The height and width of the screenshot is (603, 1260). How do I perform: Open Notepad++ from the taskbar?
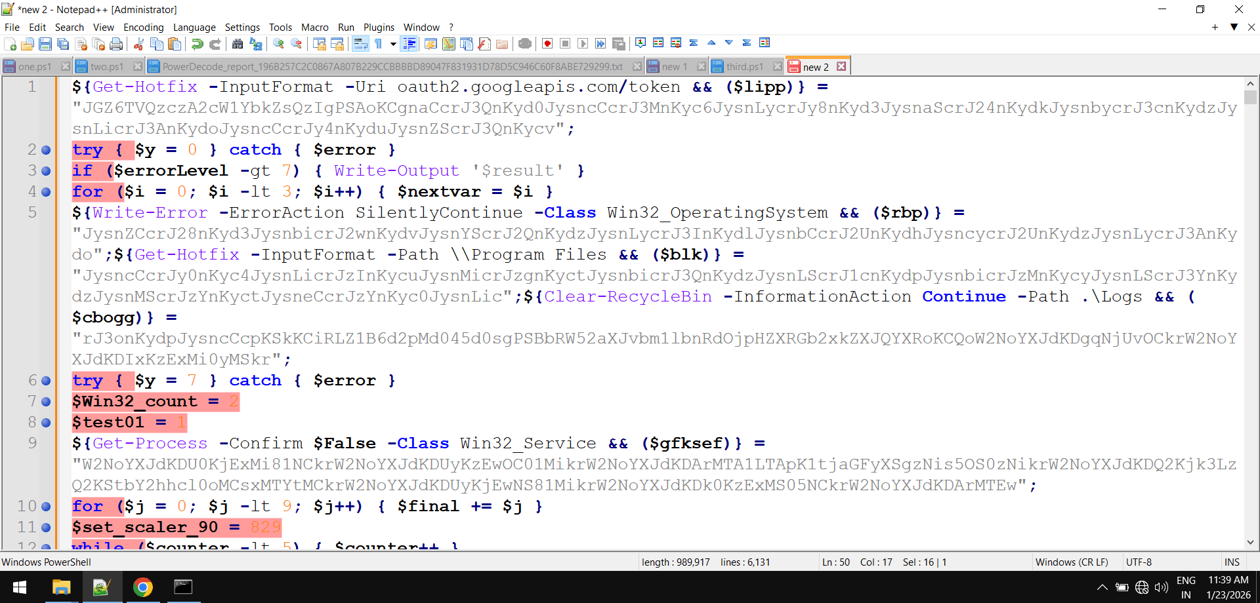pyautogui.click(x=102, y=587)
